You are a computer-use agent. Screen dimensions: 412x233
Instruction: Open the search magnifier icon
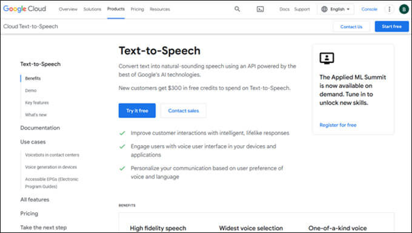pos(238,9)
